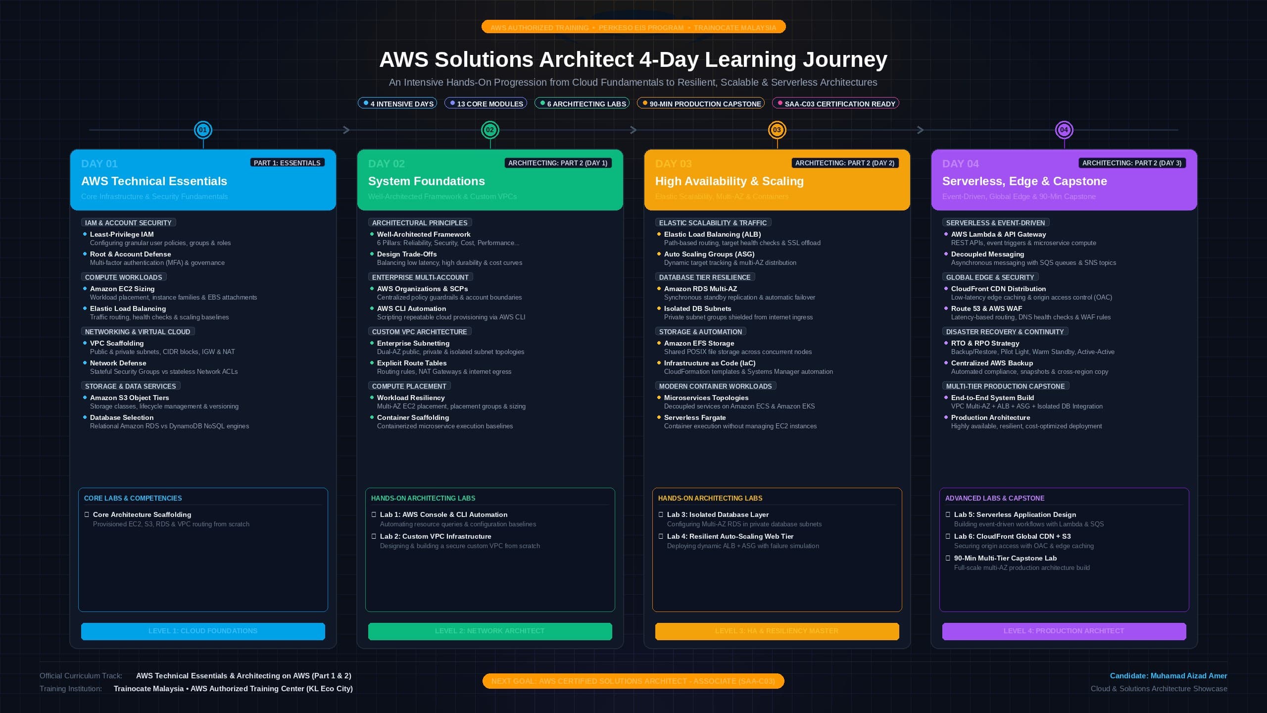Select the AWS Technical Essentials card header

(x=203, y=180)
